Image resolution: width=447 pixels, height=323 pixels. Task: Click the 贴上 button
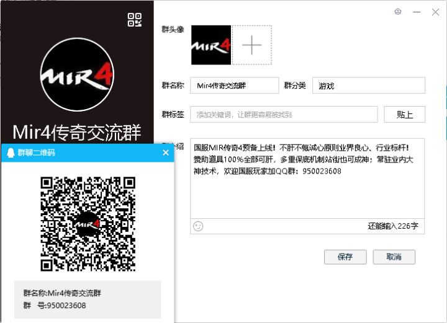click(405, 115)
